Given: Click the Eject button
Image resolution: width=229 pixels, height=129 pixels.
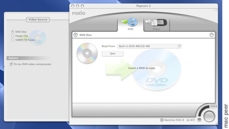Looking at the screenshot, I should click(x=113, y=54).
